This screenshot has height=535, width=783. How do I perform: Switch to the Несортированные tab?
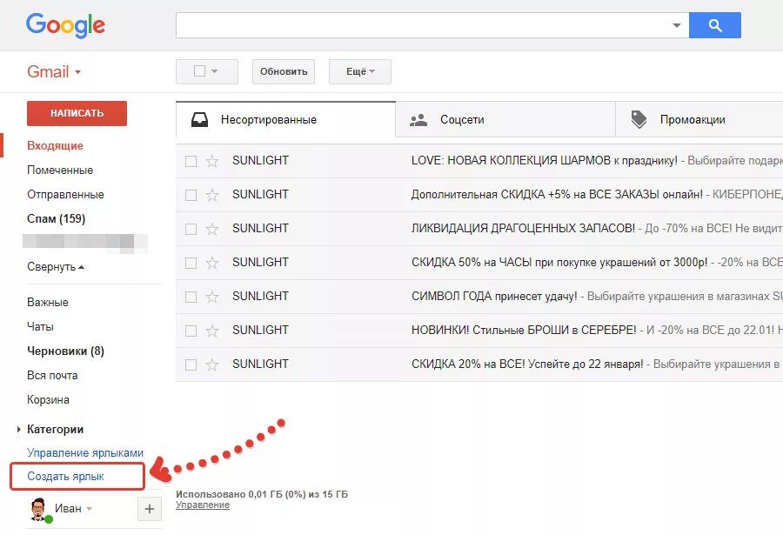click(285, 119)
